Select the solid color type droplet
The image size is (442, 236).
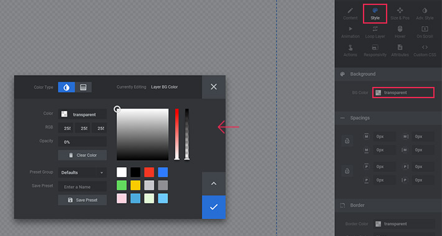point(66,87)
